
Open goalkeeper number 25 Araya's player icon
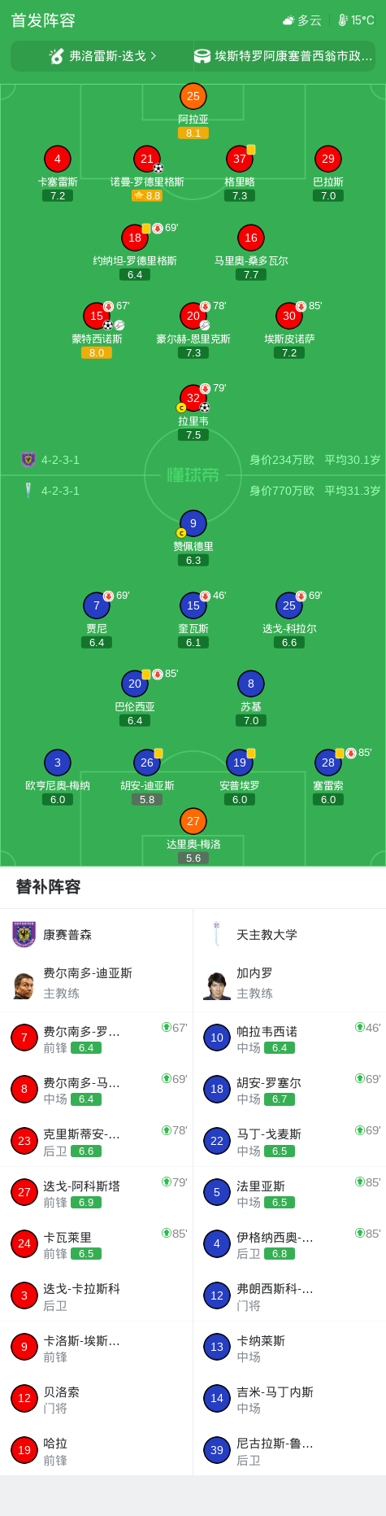(193, 96)
